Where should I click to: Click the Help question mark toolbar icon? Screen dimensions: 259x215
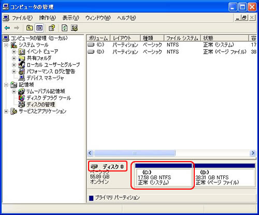coord(52,28)
